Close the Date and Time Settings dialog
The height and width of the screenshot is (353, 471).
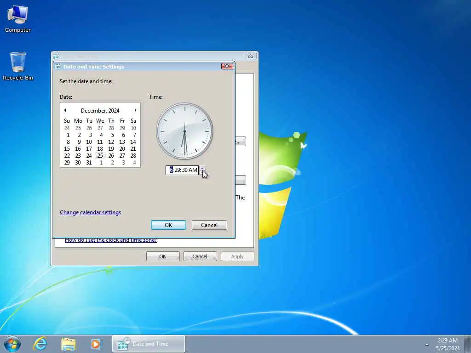pos(227,66)
